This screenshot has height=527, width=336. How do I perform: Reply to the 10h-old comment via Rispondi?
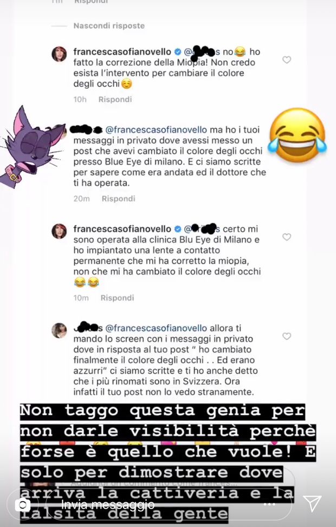pyautogui.click(x=115, y=100)
